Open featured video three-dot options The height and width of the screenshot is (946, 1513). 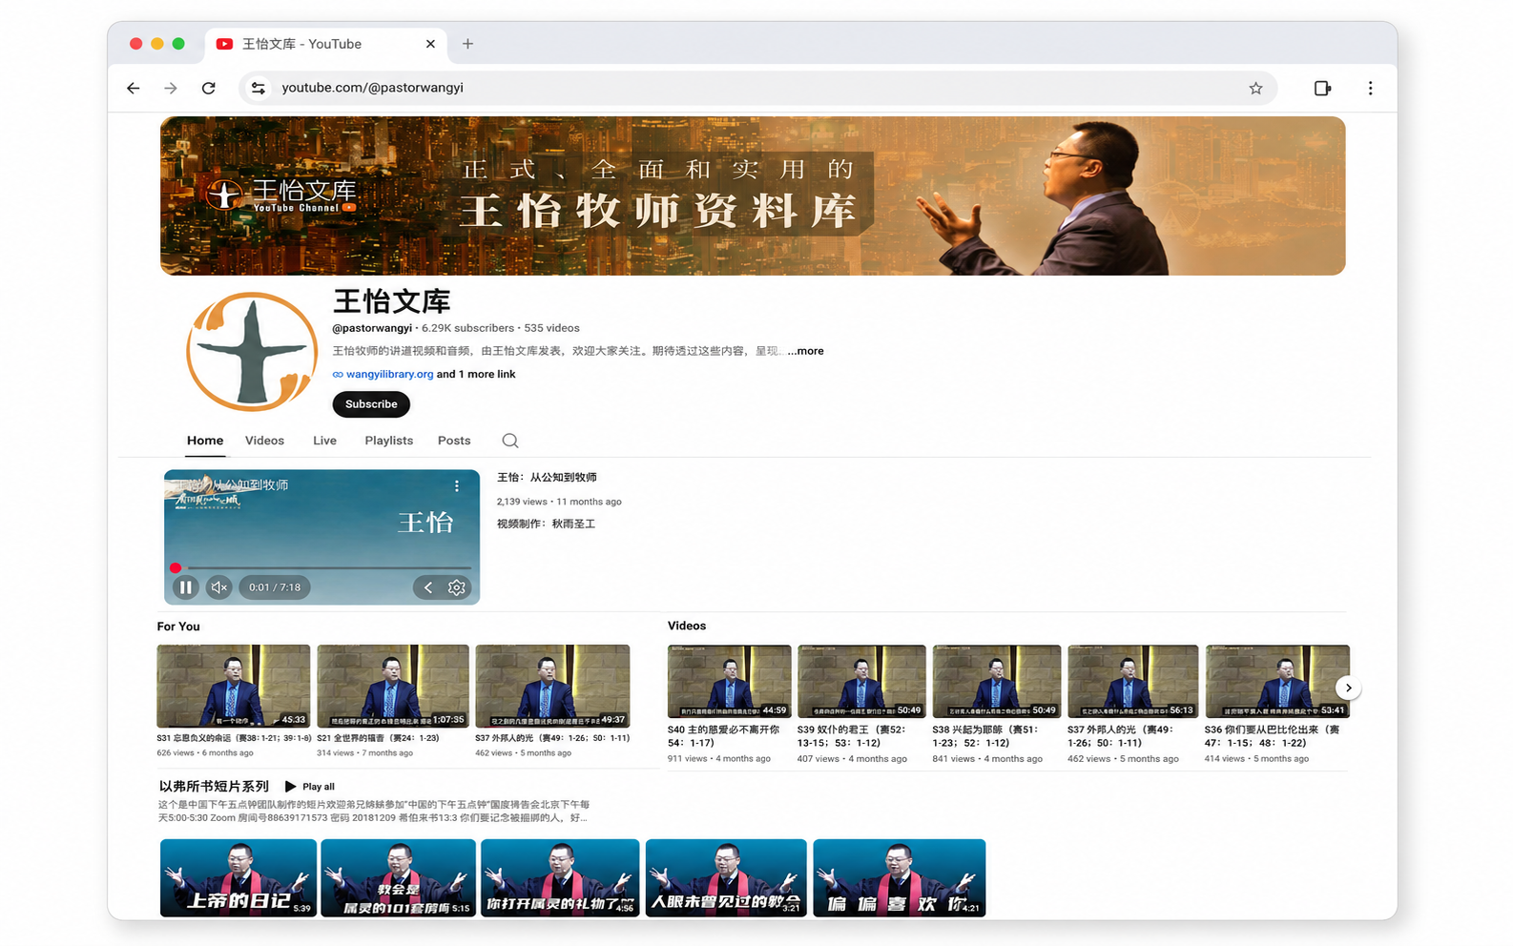tap(457, 485)
